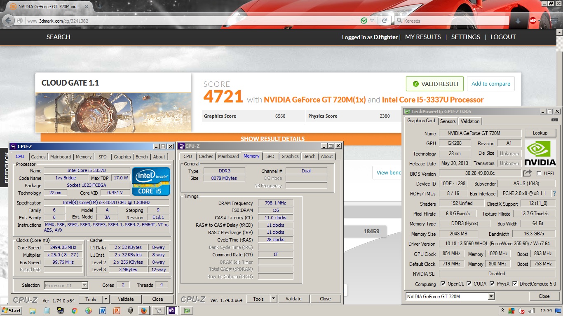This screenshot has width=563, height=316.
Task: Click Close button in right CPU-Z window
Action: point(325,299)
